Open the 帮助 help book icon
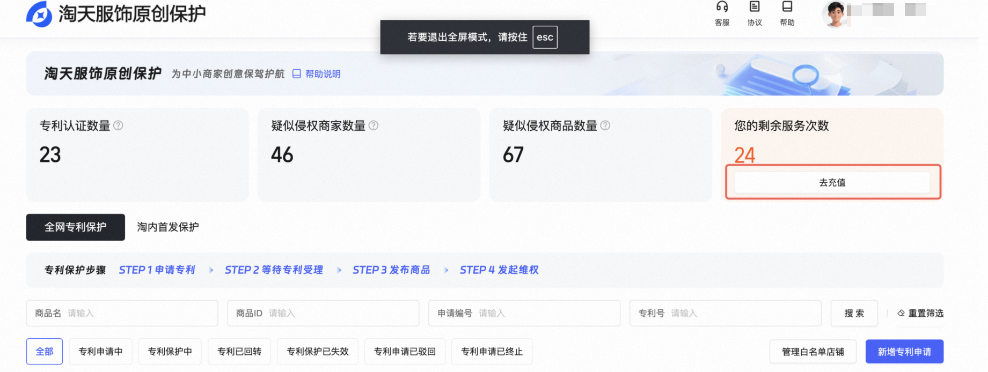Image resolution: width=988 pixels, height=372 pixels. pos(787,7)
